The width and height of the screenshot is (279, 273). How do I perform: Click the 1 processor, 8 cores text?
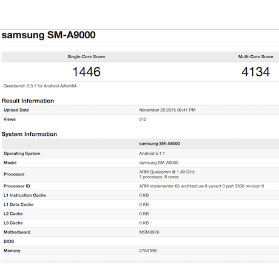coord(159,177)
